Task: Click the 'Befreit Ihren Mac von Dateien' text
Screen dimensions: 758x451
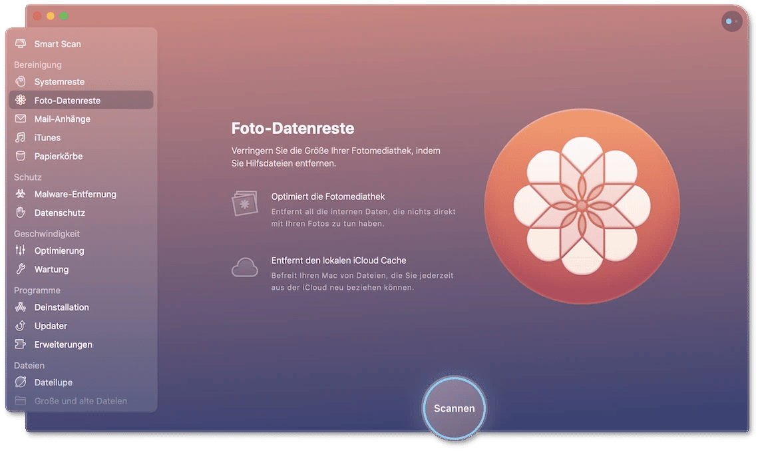Action: click(x=362, y=281)
